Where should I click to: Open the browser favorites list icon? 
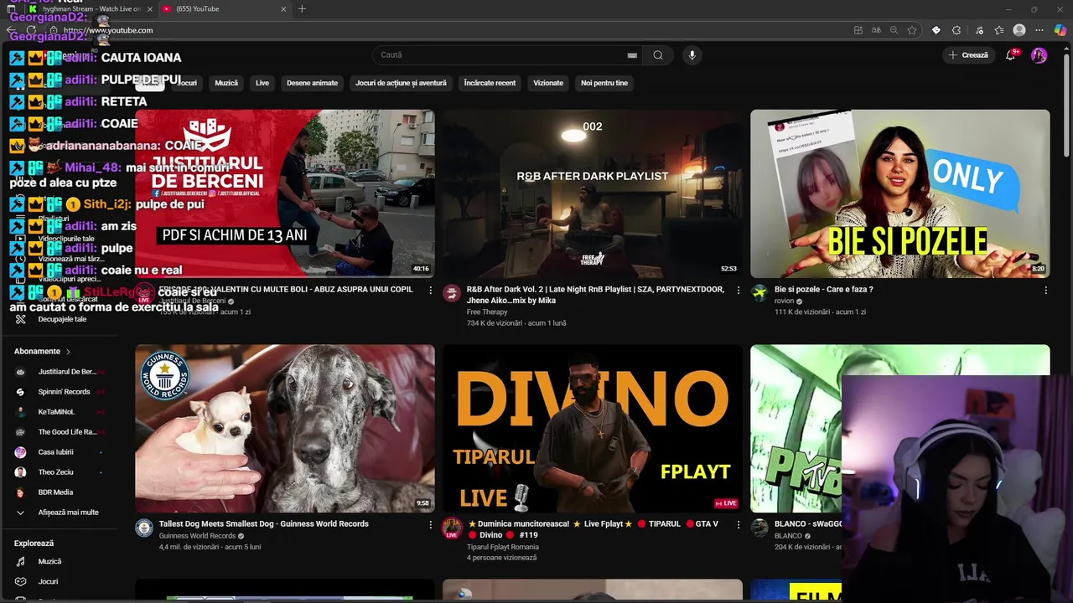999,30
